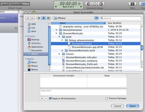Click the Cancel button
This screenshot has width=145, height=112.
click(118, 106)
